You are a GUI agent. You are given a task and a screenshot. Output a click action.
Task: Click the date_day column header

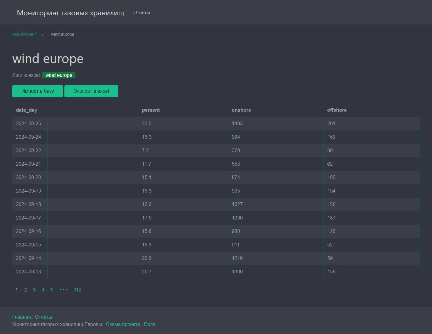26,110
